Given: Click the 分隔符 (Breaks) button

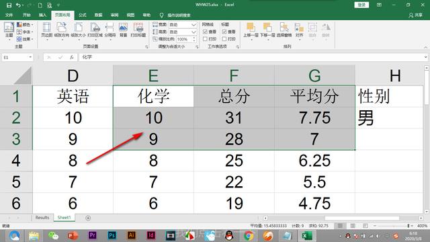Looking at the screenshot, I should [110, 31].
